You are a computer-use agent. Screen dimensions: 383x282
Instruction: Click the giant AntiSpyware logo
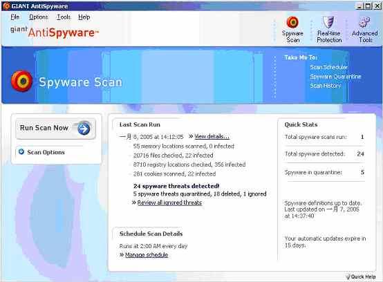[x=55, y=32]
